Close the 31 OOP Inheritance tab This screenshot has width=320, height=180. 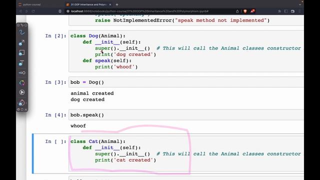pos(110,4)
